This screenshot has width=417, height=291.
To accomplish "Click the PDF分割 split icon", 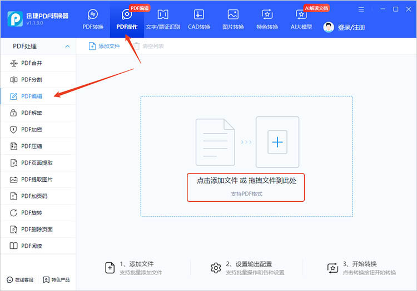I will point(13,79).
